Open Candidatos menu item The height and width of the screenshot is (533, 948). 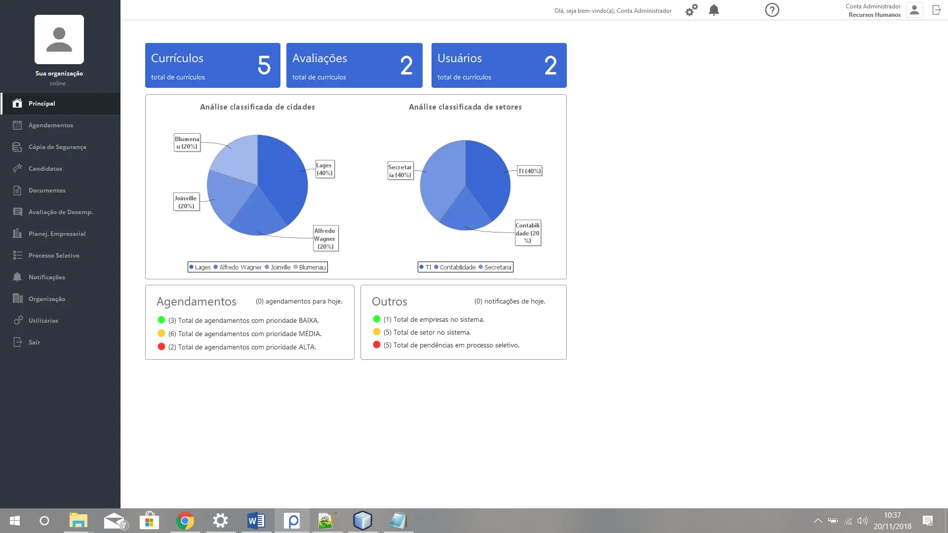coord(60,168)
